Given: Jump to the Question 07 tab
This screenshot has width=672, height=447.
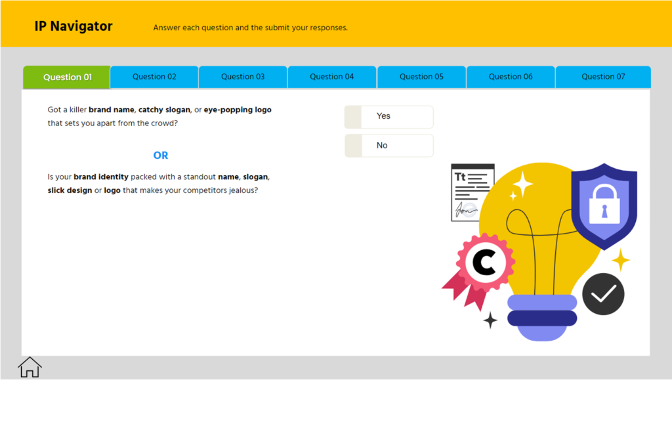Looking at the screenshot, I should click(x=602, y=77).
